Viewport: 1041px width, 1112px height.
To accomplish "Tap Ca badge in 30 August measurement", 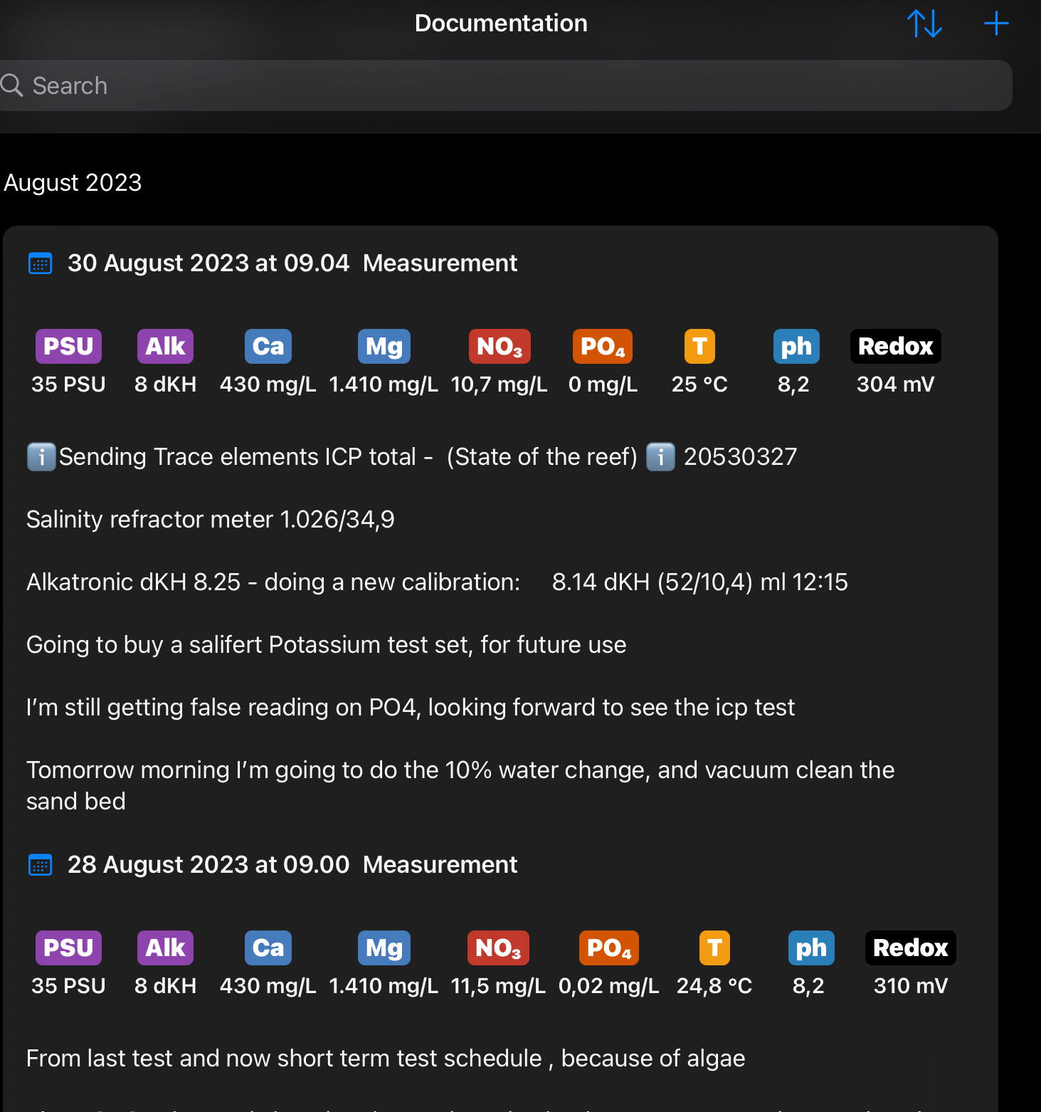I will [x=268, y=347].
